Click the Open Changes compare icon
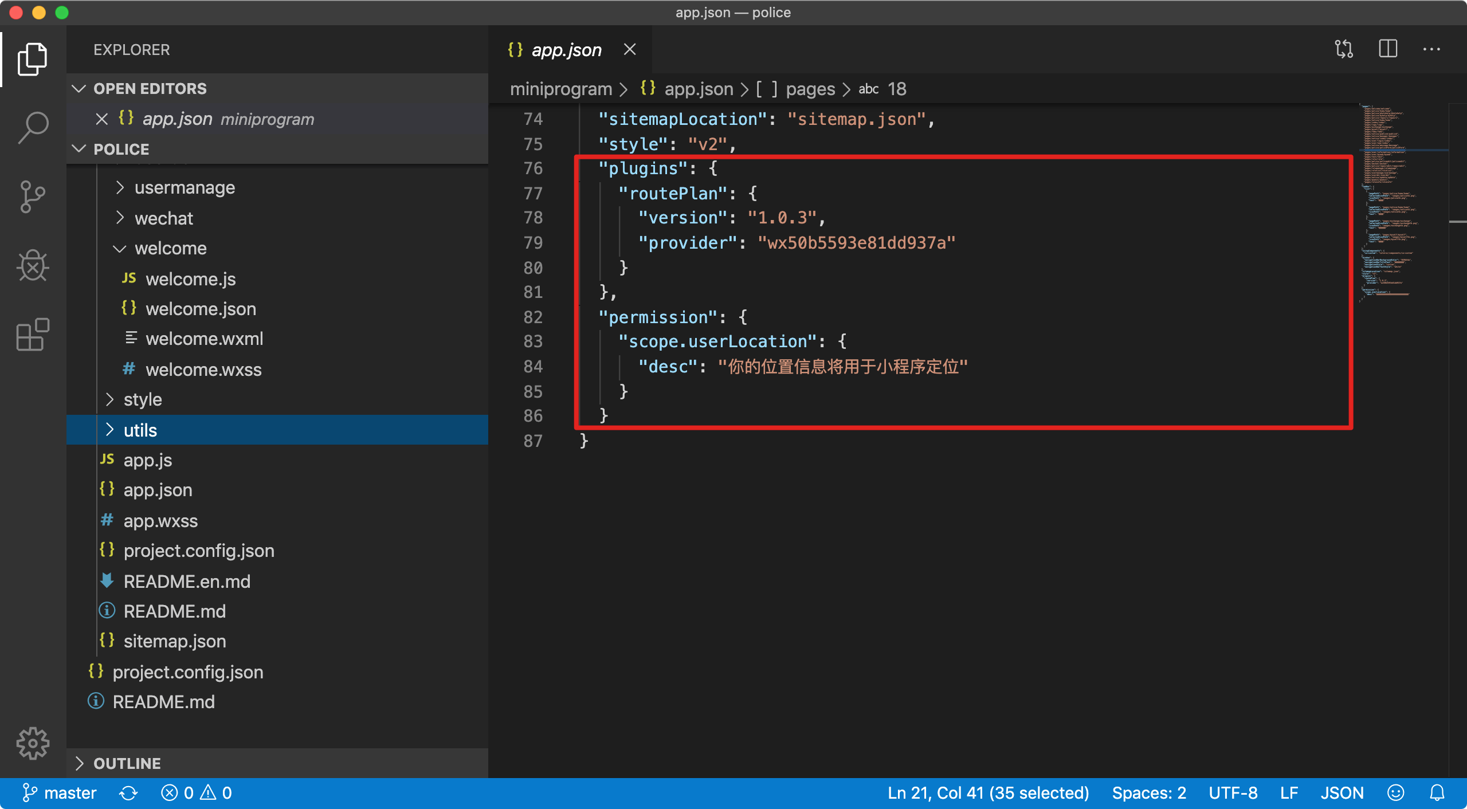Screen dimensions: 1467x809 [1344, 49]
